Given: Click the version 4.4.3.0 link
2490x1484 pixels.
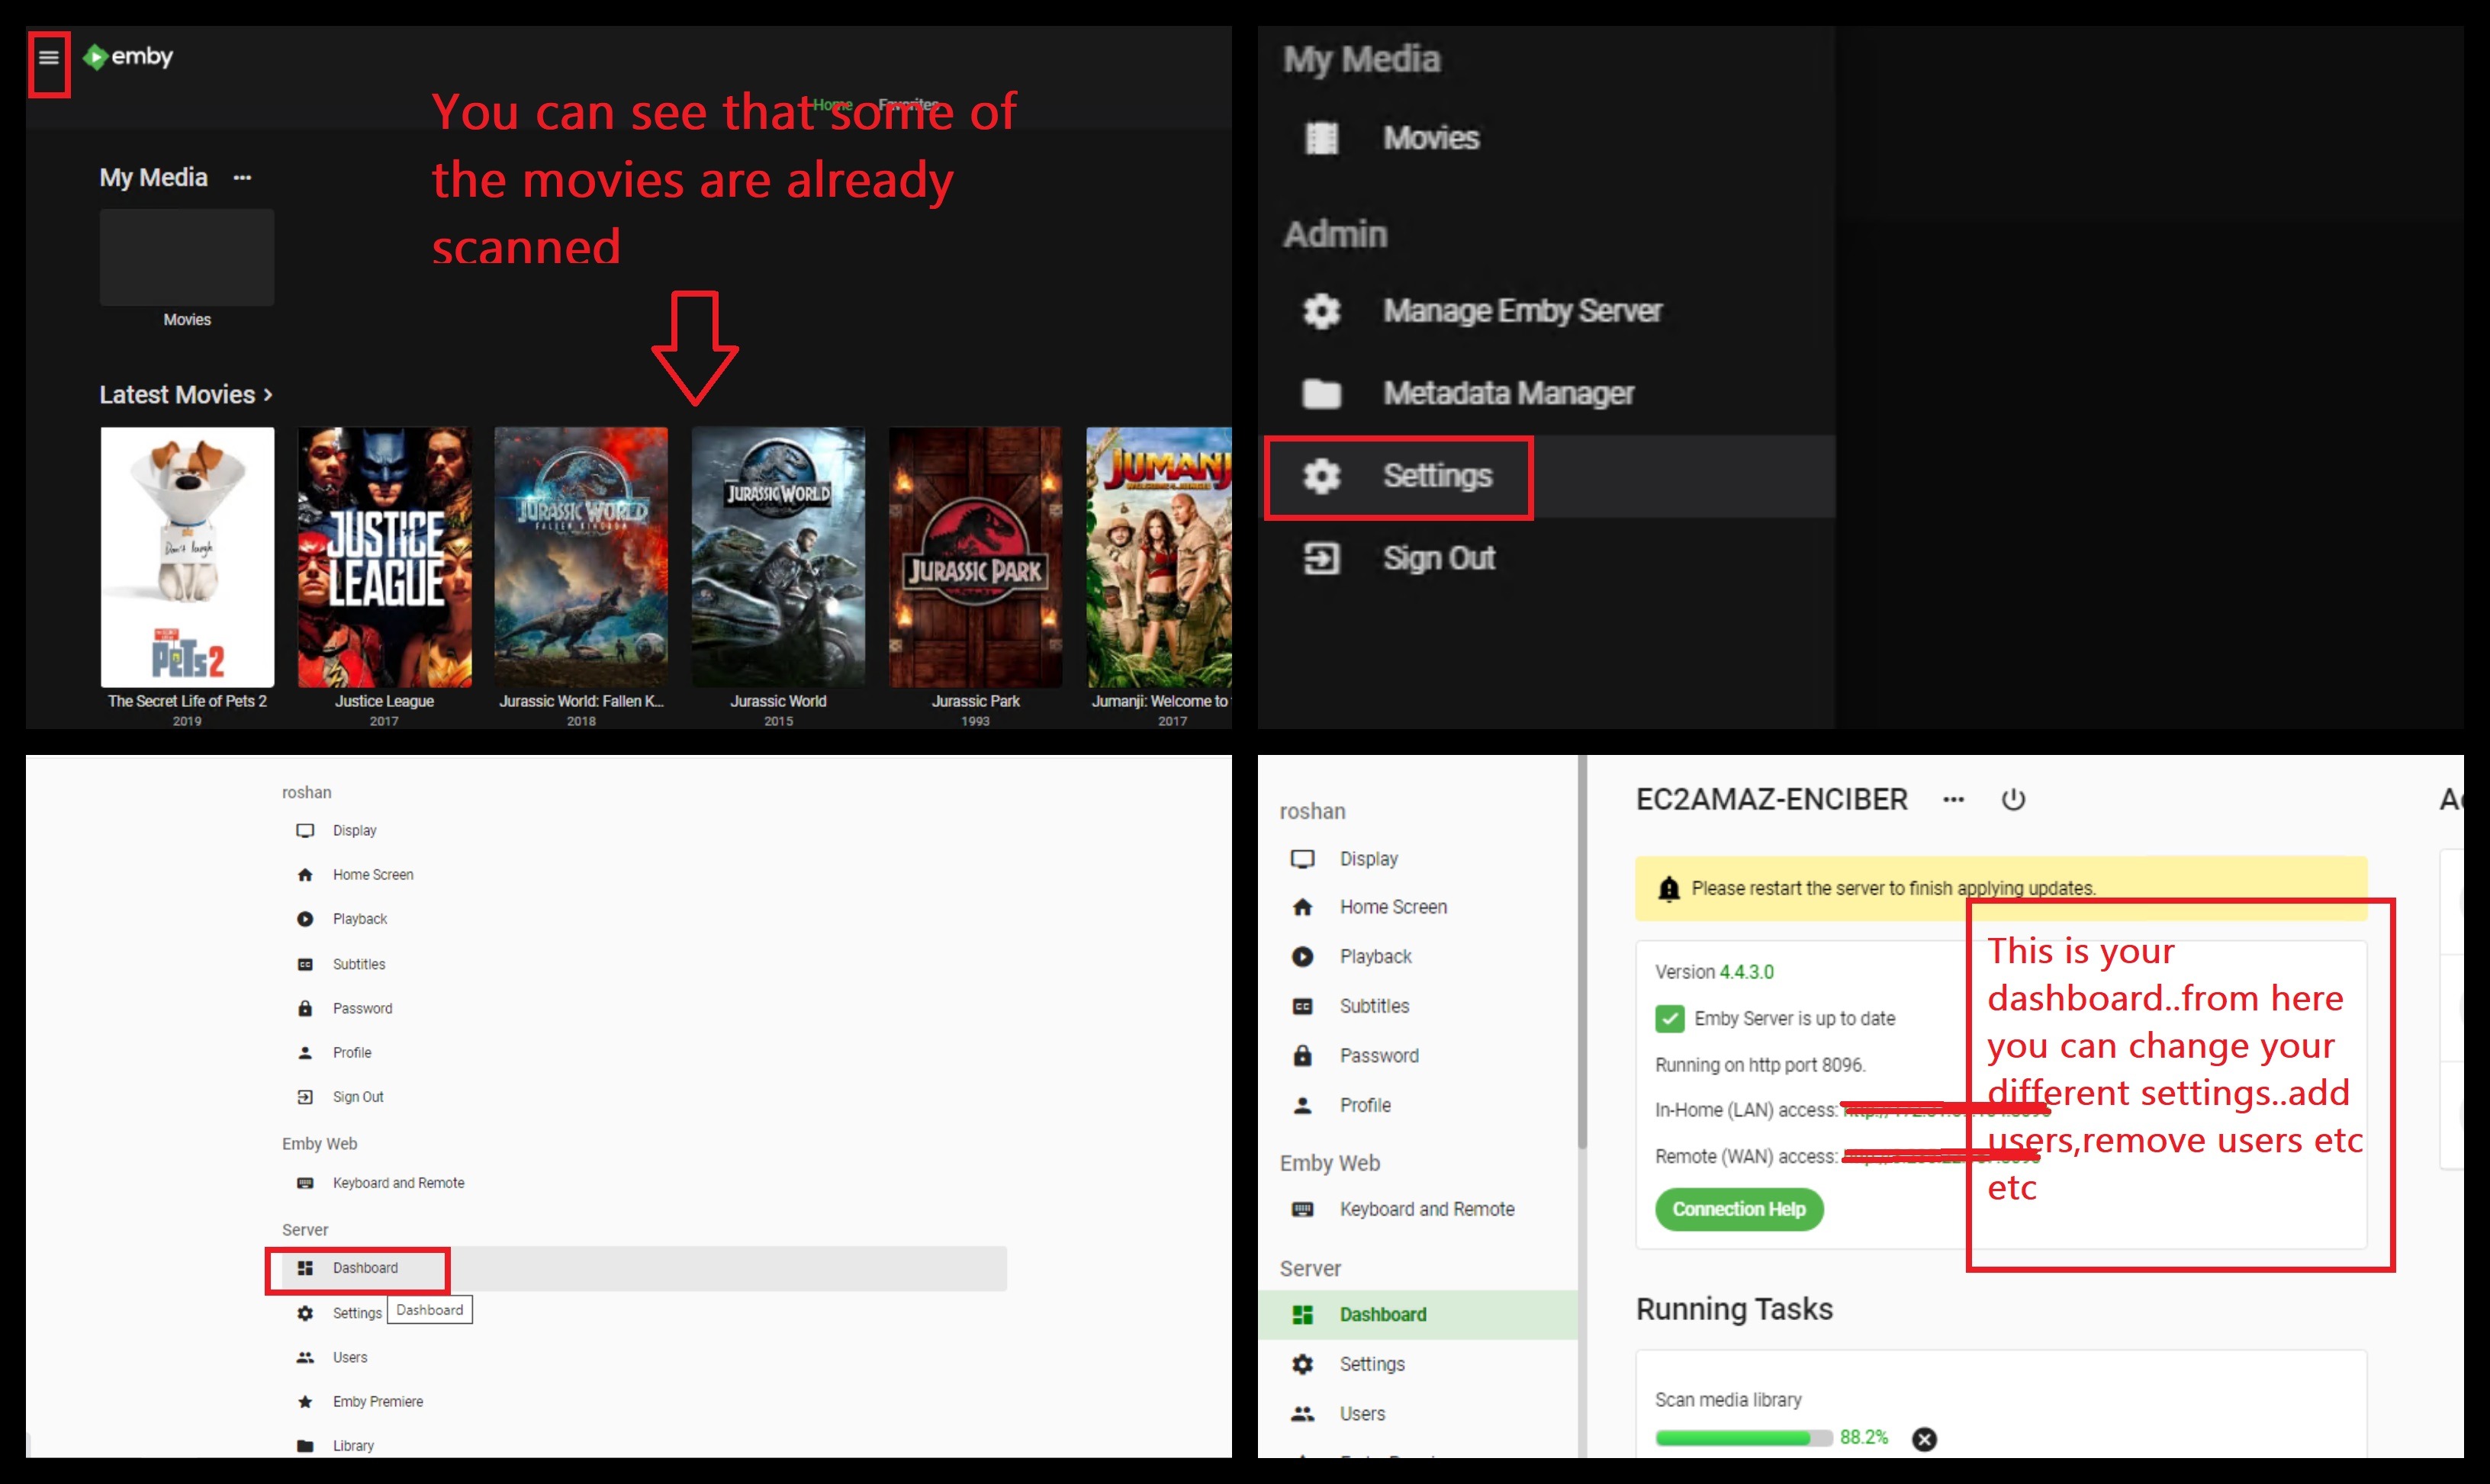Looking at the screenshot, I should pos(1745,972).
